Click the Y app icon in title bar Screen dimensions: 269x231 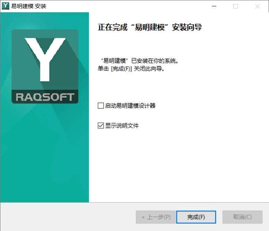[6, 6]
